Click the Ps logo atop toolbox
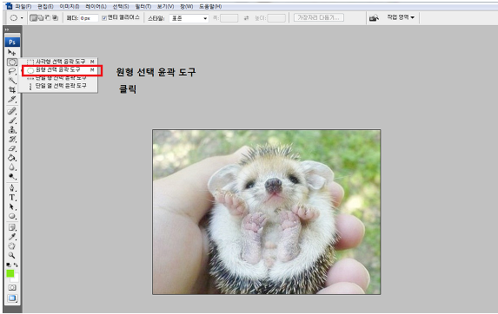The height and width of the screenshot is (314, 498). tap(12, 42)
